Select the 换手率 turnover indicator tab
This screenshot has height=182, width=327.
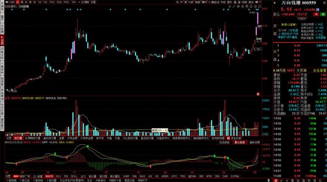click(x=100, y=138)
